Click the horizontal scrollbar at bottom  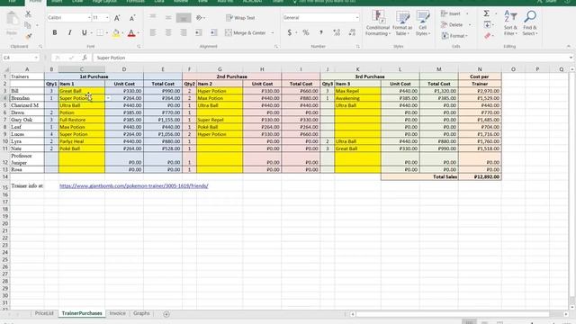click(x=452, y=314)
